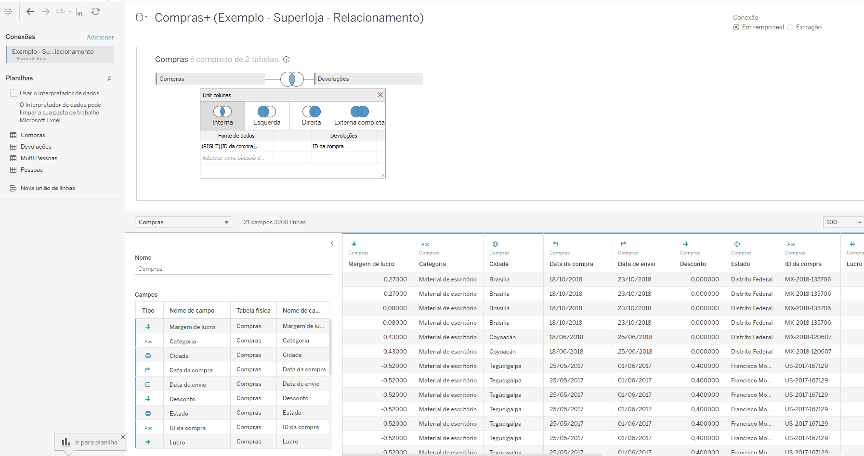This screenshot has height=456, width=864.
Task: Select the Exemplo - Su...lacionamento connection
Action: (60, 54)
